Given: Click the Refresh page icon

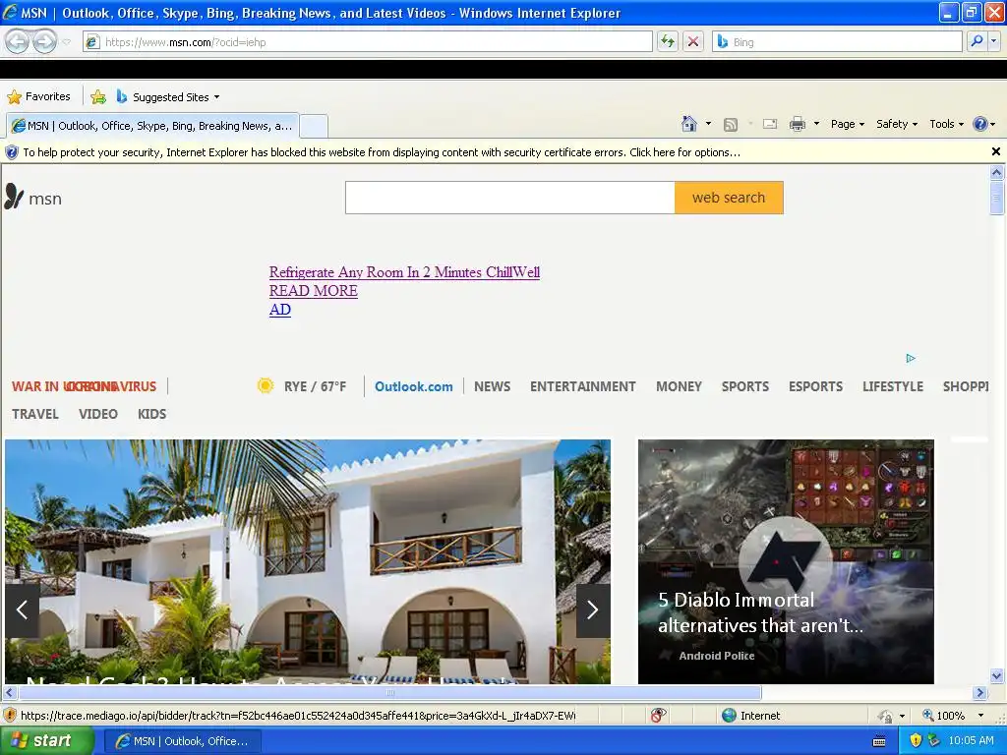Looking at the screenshot, I should pyautogui.click(x=668, y=41).
